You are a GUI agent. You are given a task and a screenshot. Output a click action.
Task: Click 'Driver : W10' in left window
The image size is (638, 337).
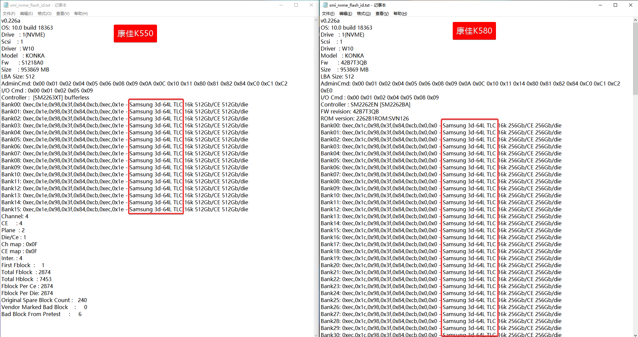pos(18,49)
